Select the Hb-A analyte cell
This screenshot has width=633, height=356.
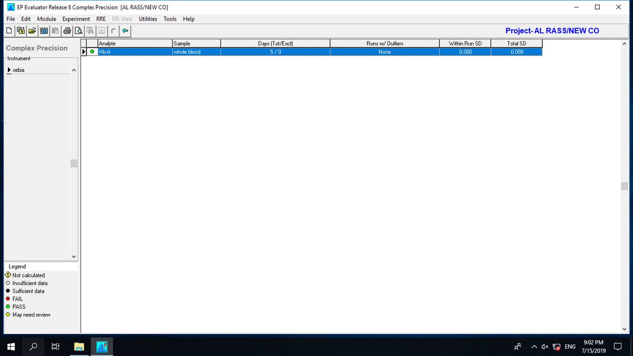coord(135,52)
